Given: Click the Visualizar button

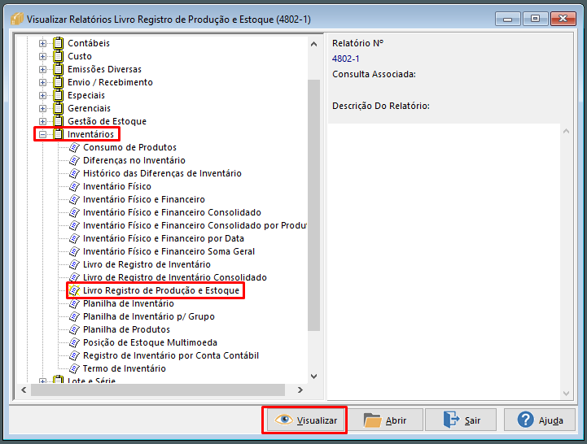Looking at the screenshot, I should (x=306, y=420).
